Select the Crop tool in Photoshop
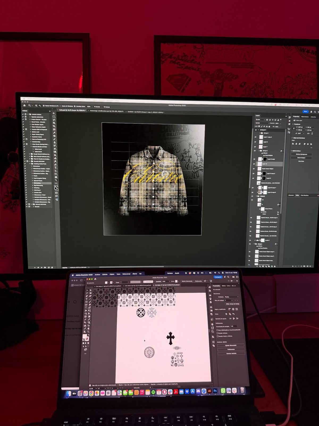The image size is (319, 426). [54, 126]
